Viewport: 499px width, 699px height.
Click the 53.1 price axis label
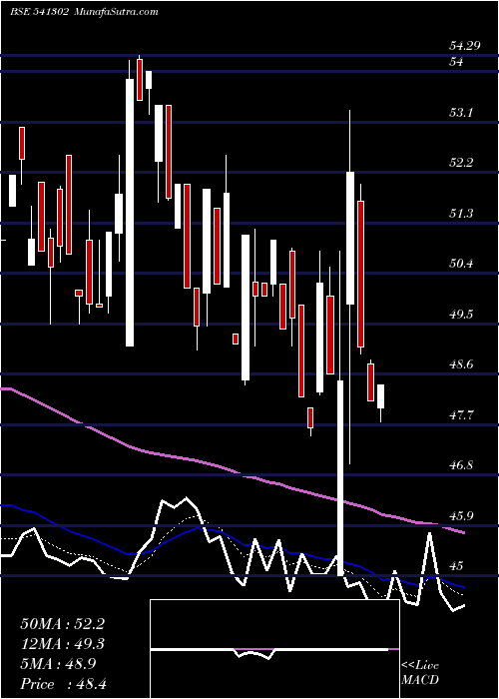coord(461,113)
